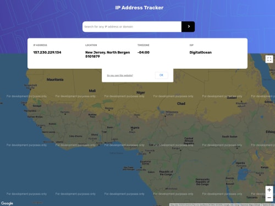Click the Chad label on the map
275x206 pixels.
click(181, 104)
